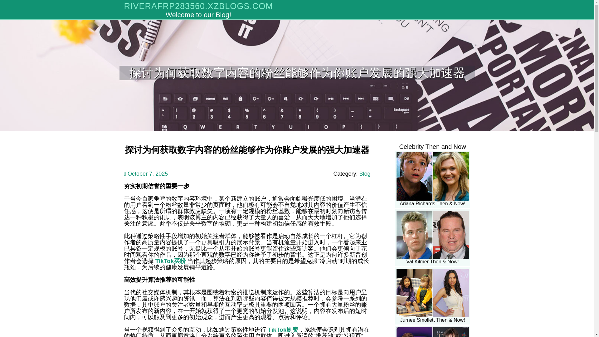Open the Blog category link
The width and height of the screenshot is (599, 337).
364,174
